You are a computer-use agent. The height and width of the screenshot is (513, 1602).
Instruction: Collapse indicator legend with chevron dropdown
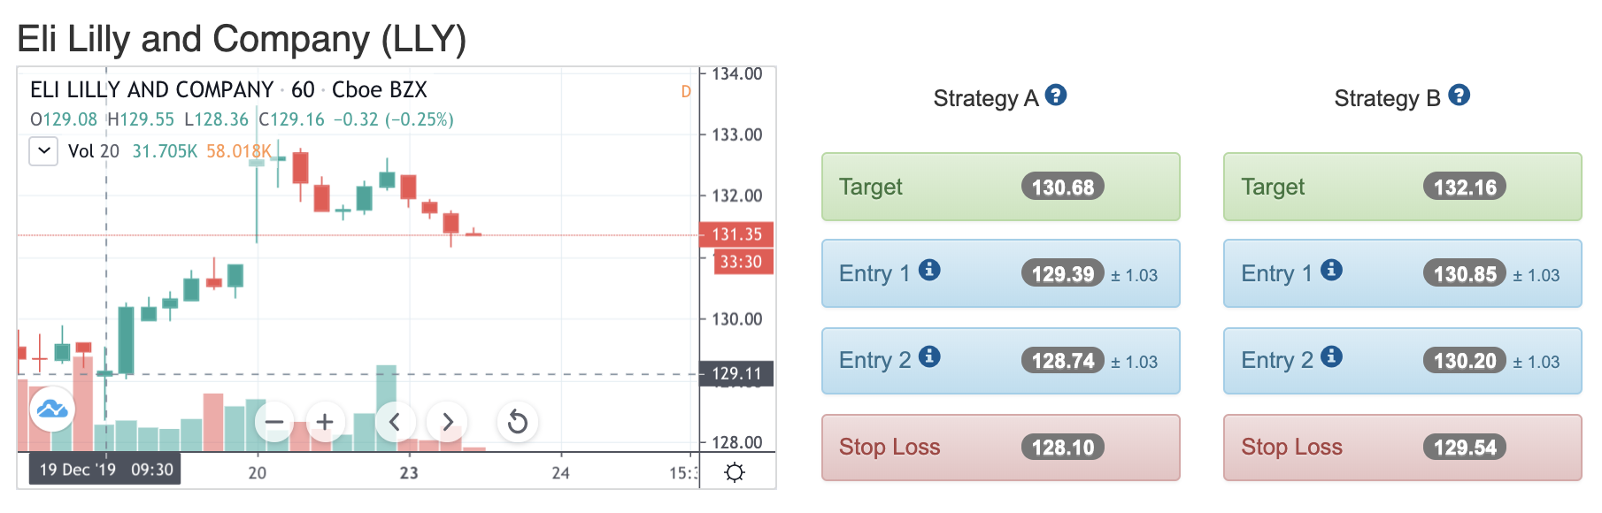pos(43,151)
